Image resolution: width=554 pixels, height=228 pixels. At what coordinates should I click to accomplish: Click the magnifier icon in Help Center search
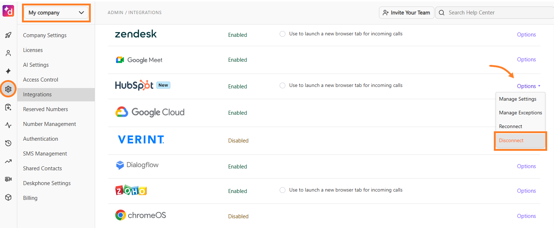coord(442,13)
